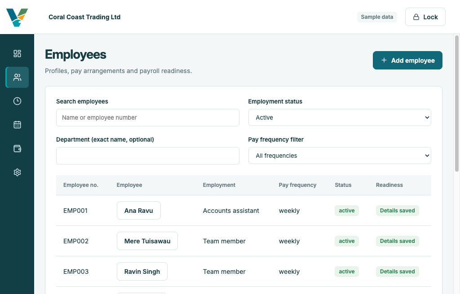Click the Employees page heading
460x294 pixels.
point(75,55)
